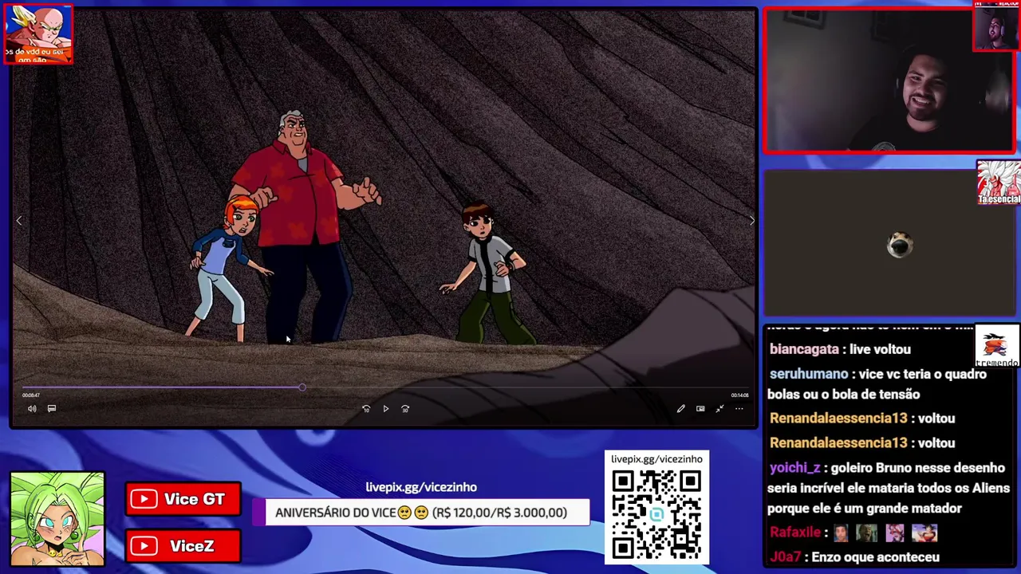This screenshot has height=574, width=1021.
Task: Click the 'tremendo' sticker beside chat
Action: click(x=997, y=347)
